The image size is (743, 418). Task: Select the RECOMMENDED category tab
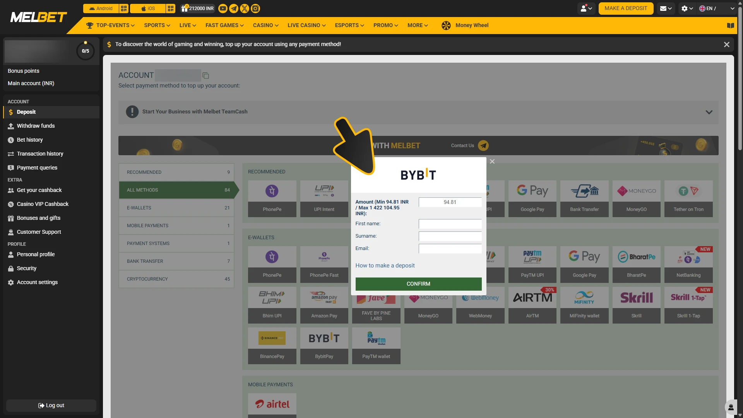[176, 172]
